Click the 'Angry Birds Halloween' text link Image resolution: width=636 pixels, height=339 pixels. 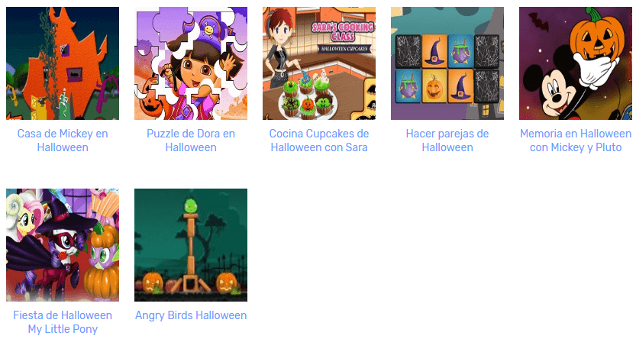point(191,315)
